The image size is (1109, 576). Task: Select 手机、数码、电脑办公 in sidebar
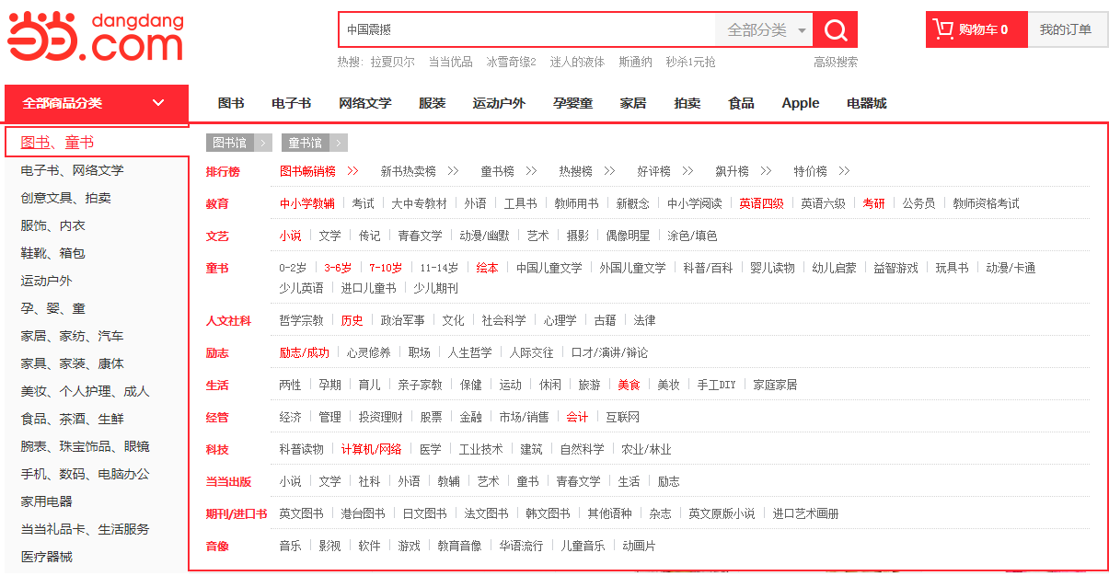pyautogui.click(x=85, y=474)
